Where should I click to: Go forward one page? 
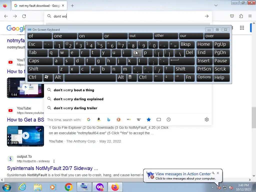click(15, 16)
